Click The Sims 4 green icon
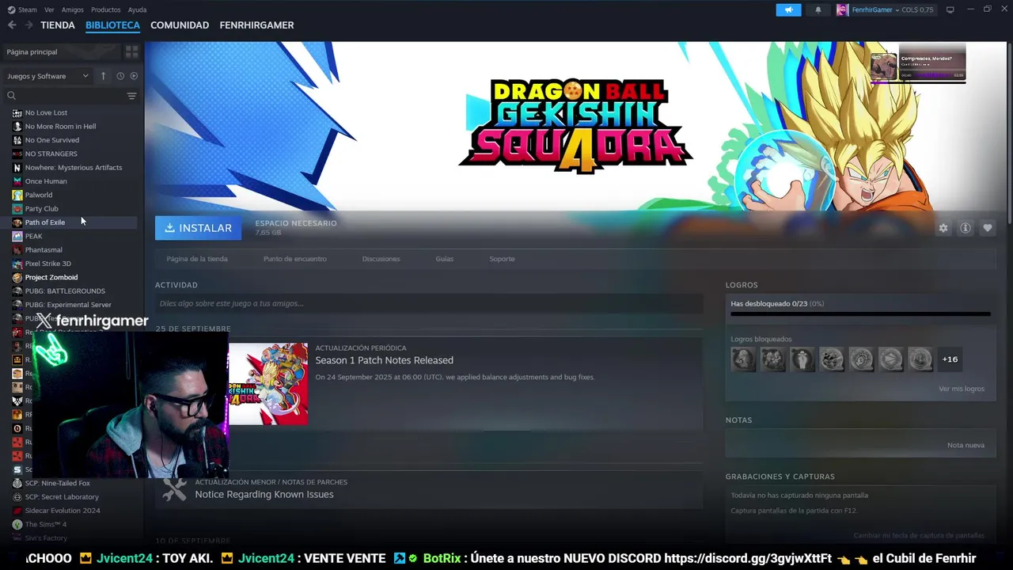 tap(17, 524)
